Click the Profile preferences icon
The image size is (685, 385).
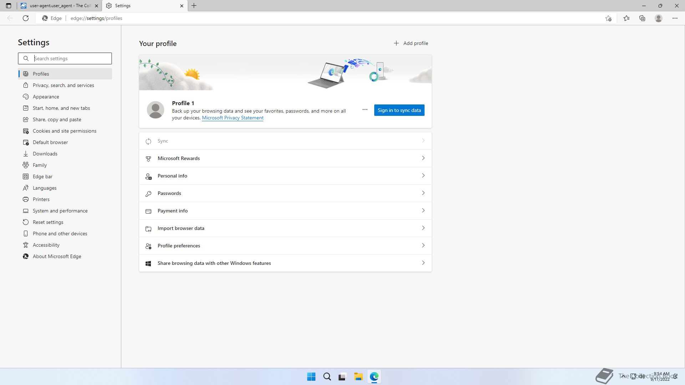coord(148,246)
